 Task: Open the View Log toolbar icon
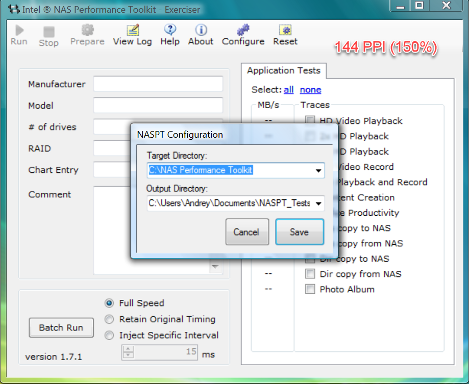(x=132, y=31)
